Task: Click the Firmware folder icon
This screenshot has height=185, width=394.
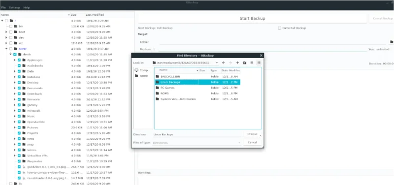Action: [24, 99]
